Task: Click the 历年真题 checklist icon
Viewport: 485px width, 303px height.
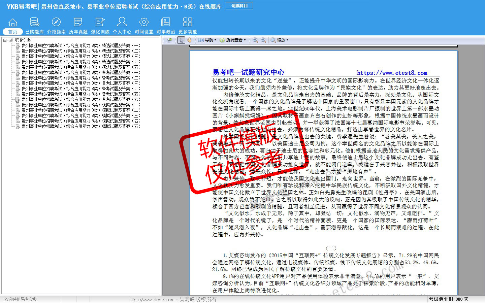Action: (78, 23)
